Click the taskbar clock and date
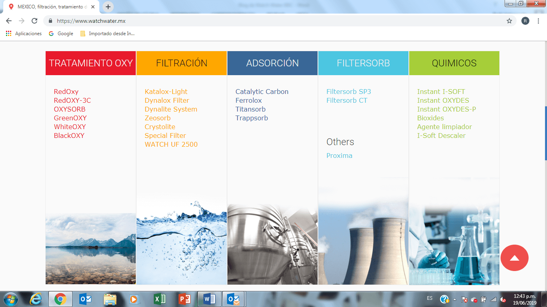The image size is (547, 307). [x=525, y=299]
